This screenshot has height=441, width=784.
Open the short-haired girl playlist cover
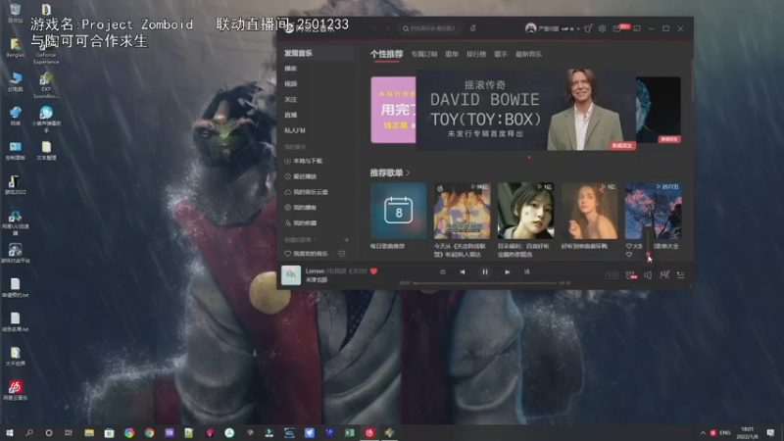tap(525, 211)
